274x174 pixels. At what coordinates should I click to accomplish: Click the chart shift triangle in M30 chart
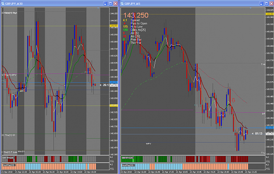pyautogui.click(x=98, y=8)
